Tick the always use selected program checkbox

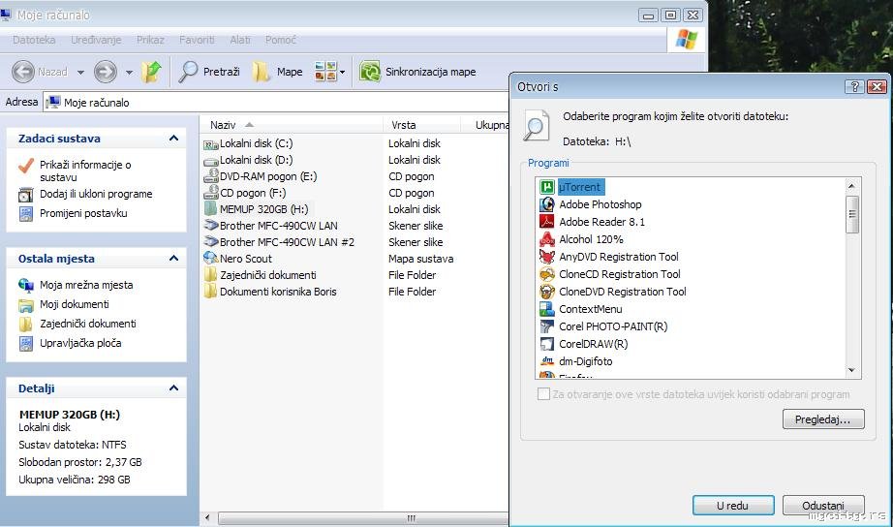coord(543,394)
